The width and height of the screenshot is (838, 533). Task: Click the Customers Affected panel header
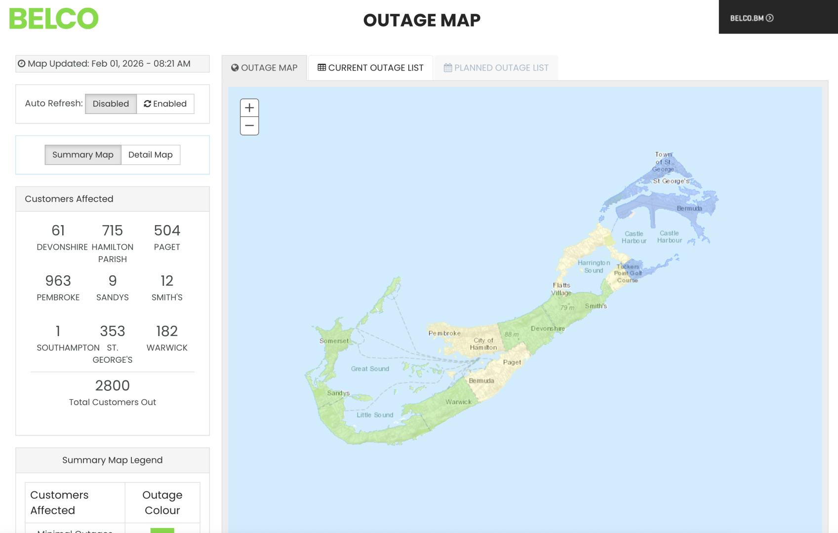tap(113, 199)
